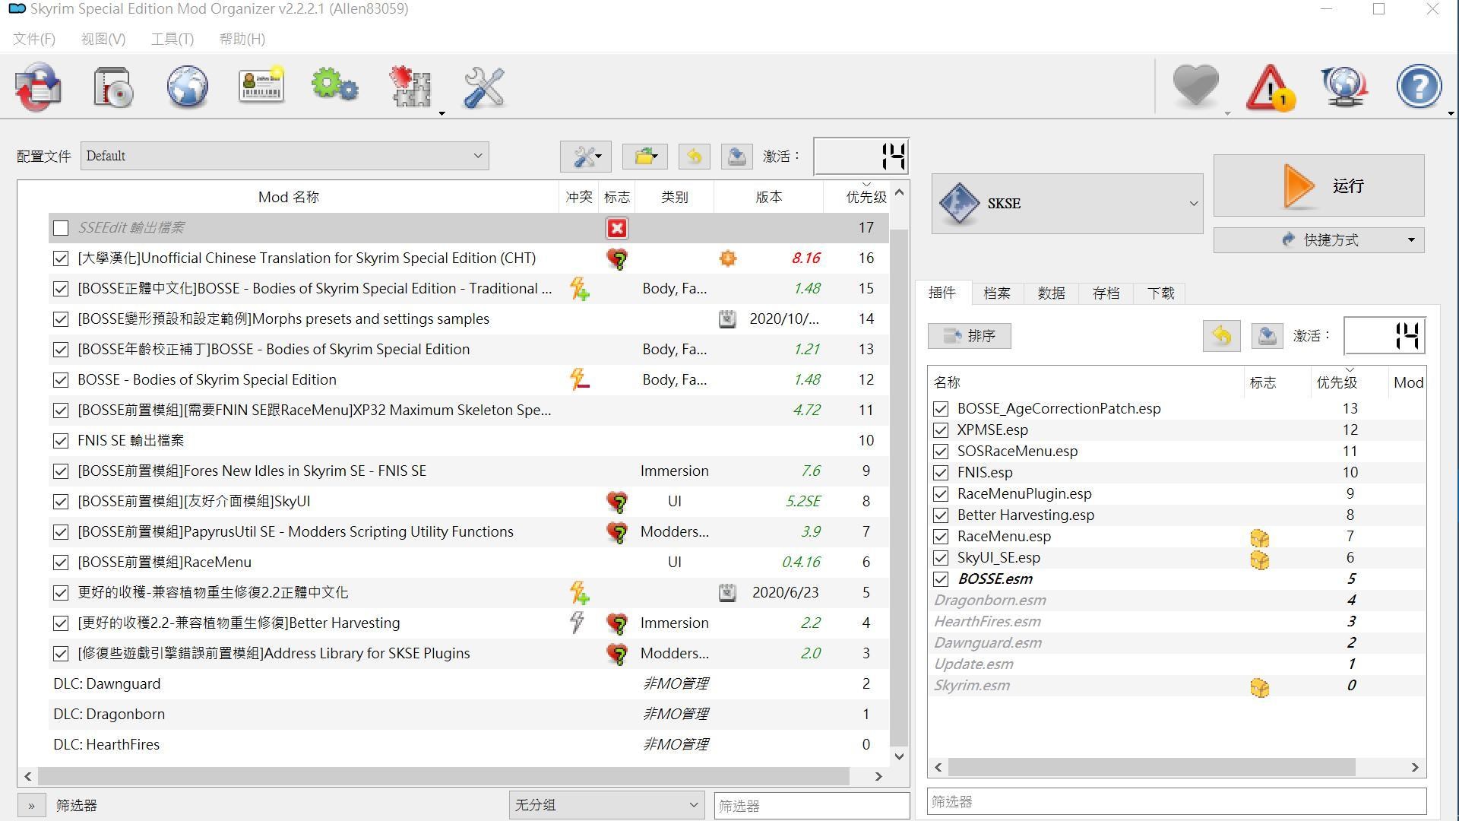
Task: Sort mods by Mod 名称 column header
Action: point(289,197)
